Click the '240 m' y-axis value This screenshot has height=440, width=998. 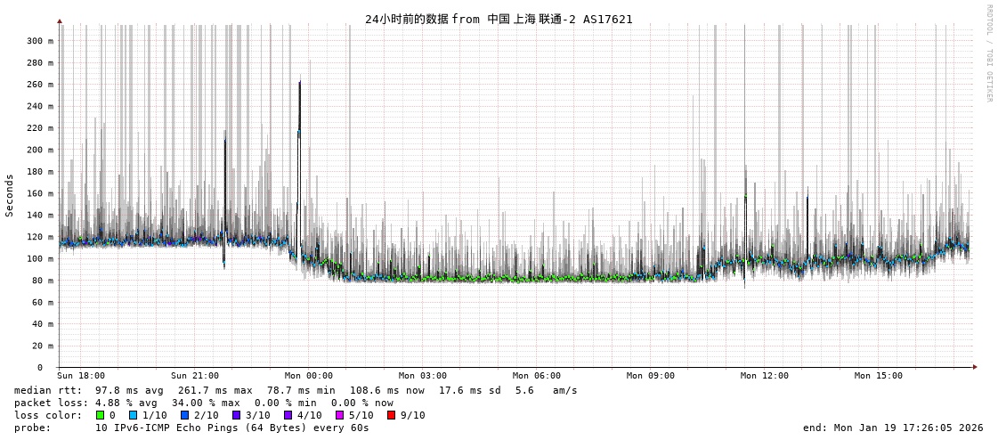pyautogui.click(x=39, y=106)
